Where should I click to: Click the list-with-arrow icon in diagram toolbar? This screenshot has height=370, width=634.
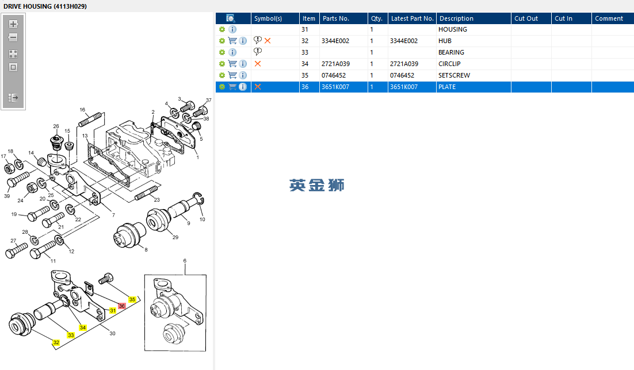(13, 97)
